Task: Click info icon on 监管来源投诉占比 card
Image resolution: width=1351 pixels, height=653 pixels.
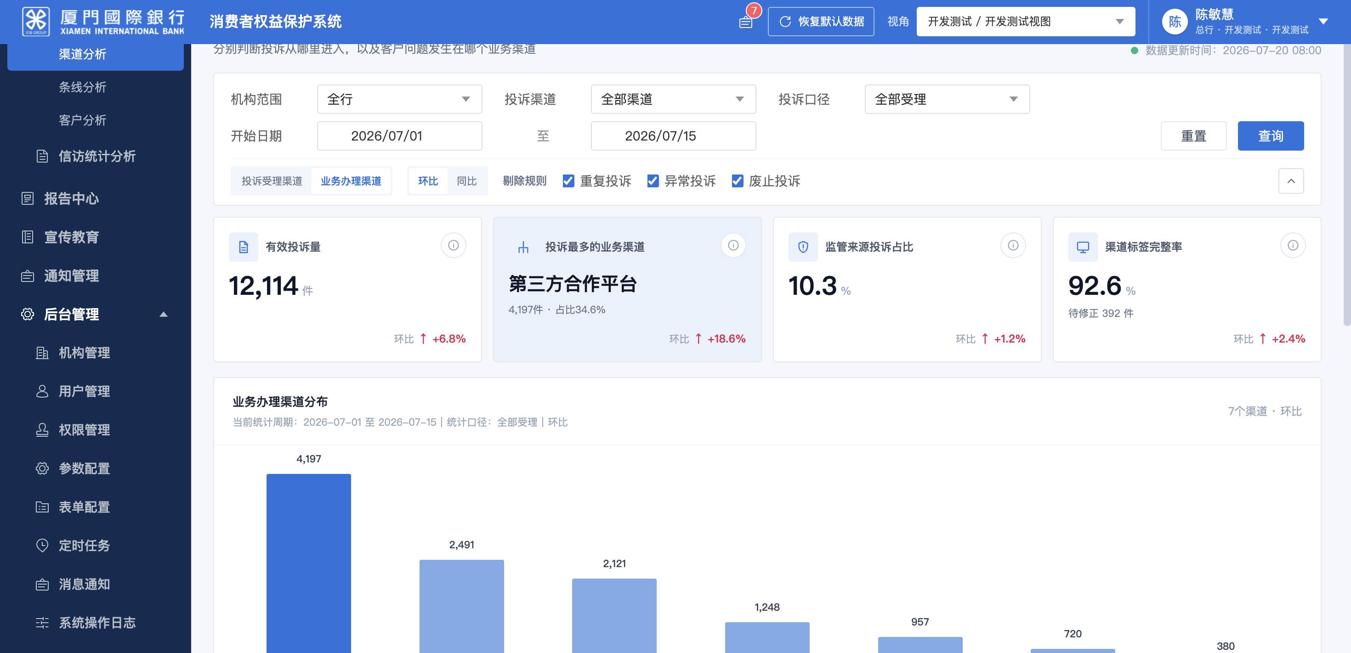Action: (1013, 245)
